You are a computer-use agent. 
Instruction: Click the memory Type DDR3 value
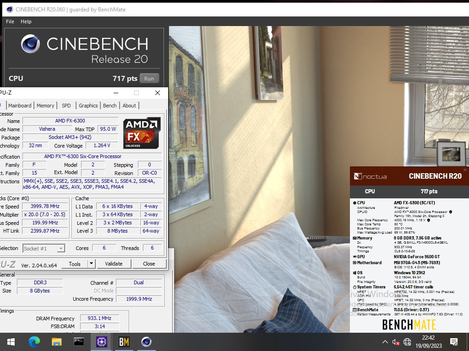pos(40,282)
